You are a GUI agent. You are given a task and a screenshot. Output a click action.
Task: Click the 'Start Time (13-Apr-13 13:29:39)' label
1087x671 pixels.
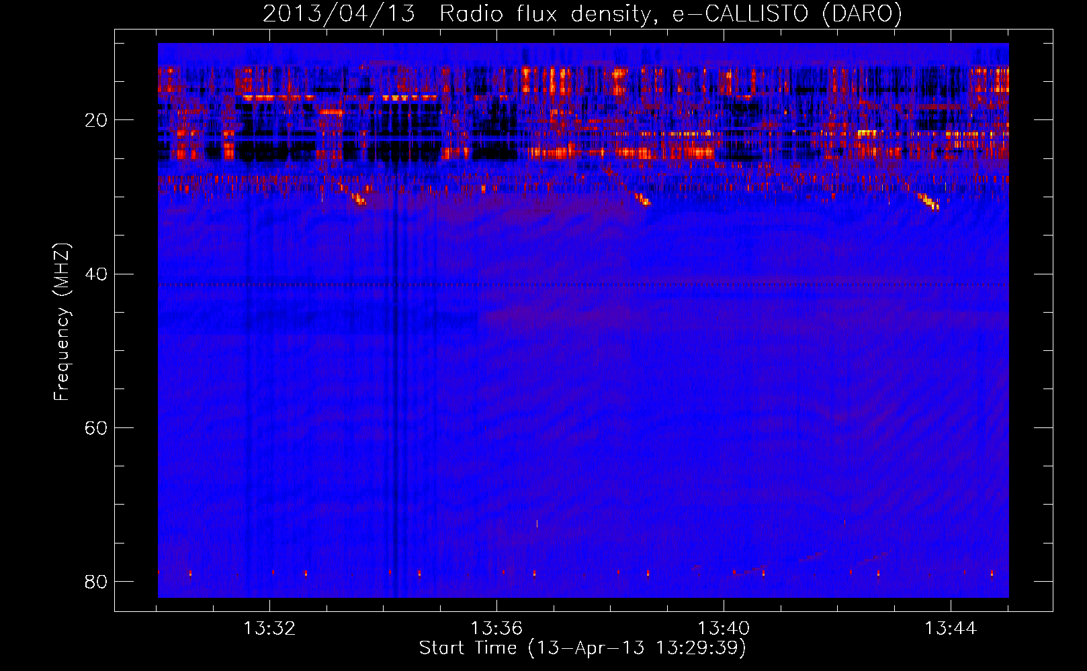click(x=582, y=648)
